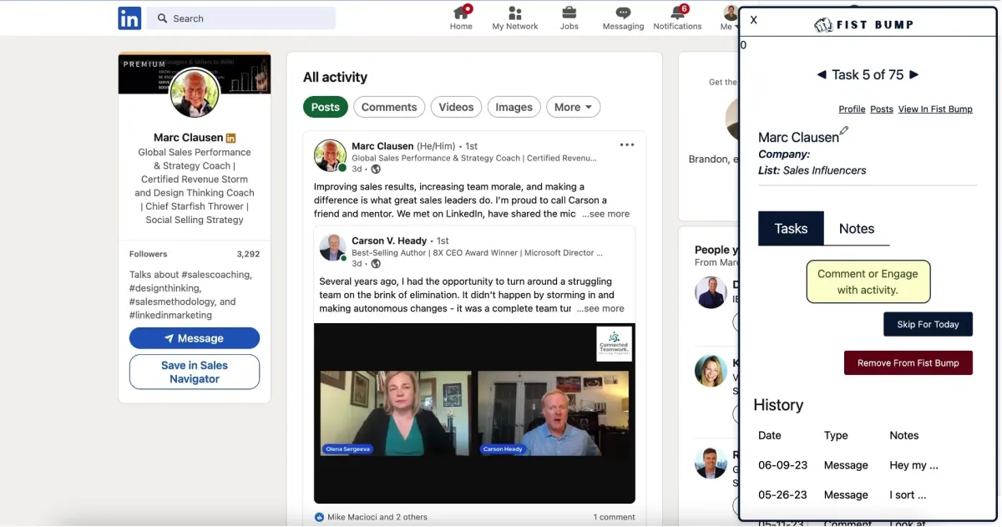
Task: Open Carson V. Heady's name link
Action: 389,241
